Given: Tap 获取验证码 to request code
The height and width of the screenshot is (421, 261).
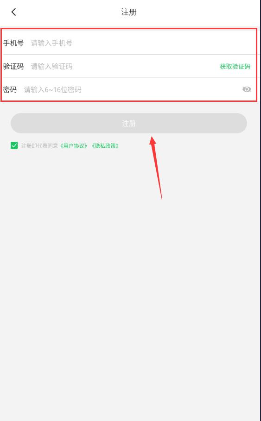Looking at the screenshot, I should 235,66.
